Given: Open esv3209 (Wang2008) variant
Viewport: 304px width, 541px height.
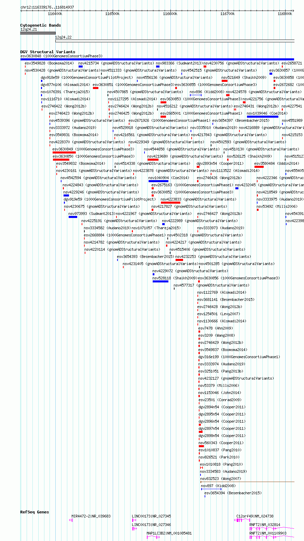Looking at the screenshot, I should pos(217,335).
